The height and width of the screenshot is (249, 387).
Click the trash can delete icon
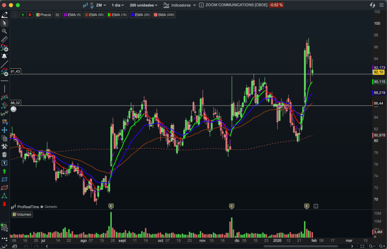[5, 154]
